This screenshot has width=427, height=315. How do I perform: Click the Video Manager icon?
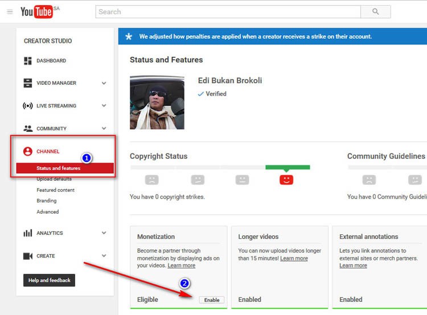28,83
